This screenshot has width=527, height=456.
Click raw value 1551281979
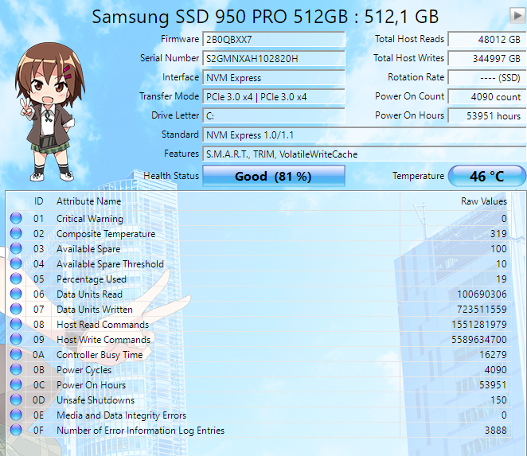[479, 325]
